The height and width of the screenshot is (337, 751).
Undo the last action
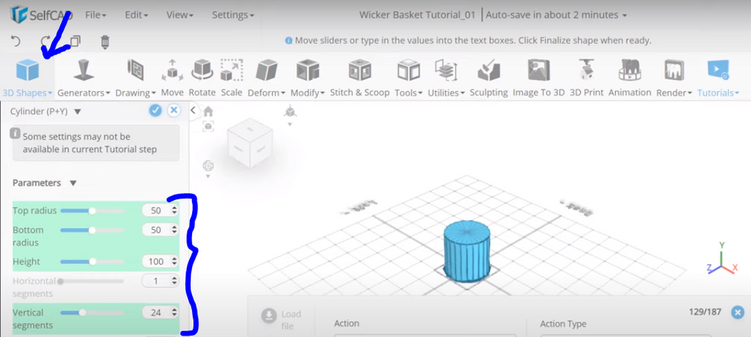[16, 42]
